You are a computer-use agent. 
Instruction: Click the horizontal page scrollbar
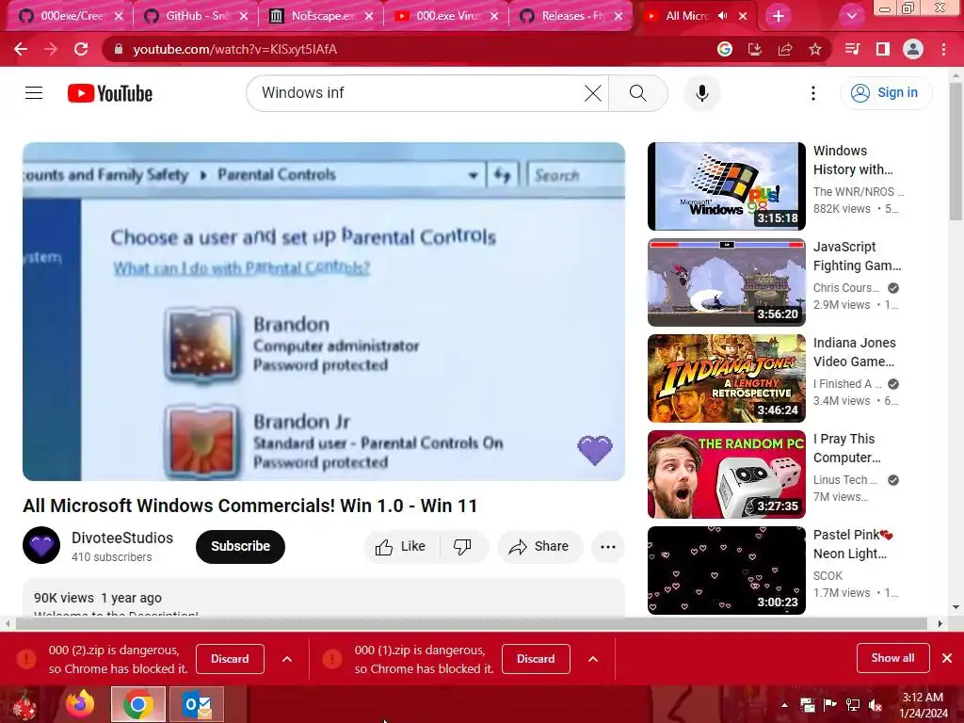471,623
